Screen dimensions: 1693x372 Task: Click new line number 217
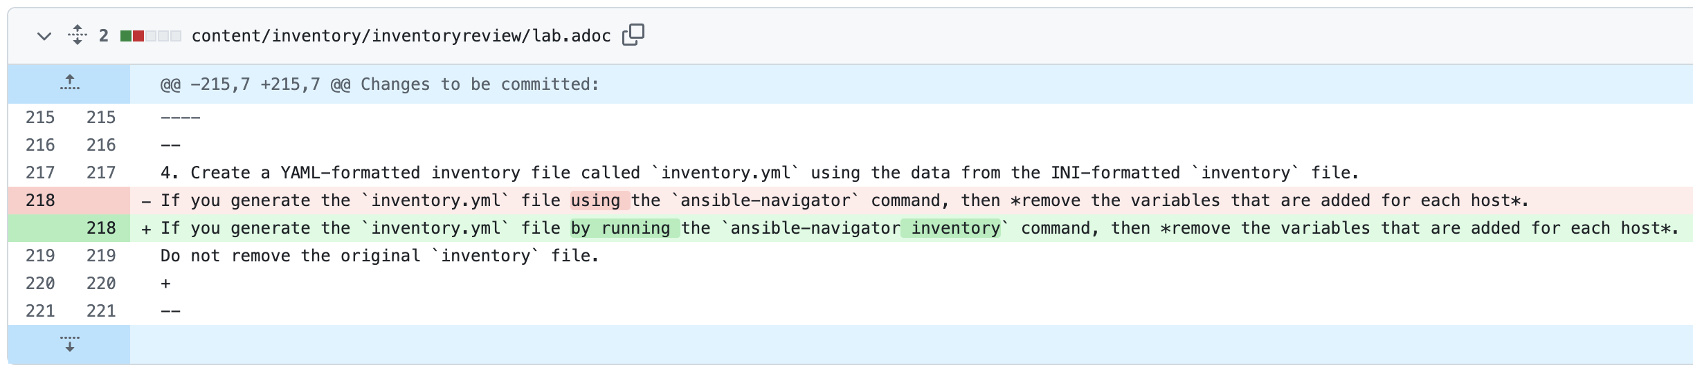click(x=101, y=173)
